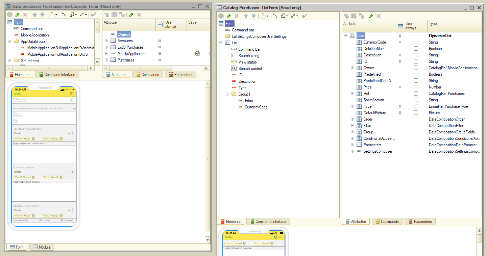
Task: Select View status item in Catalog Purchases tree
Action: tap(247, 62)
